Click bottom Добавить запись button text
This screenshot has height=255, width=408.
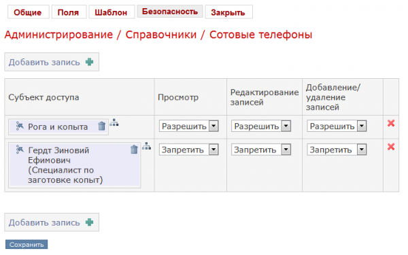44,222
